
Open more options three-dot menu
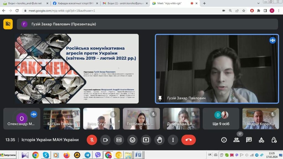click(173, 140)
